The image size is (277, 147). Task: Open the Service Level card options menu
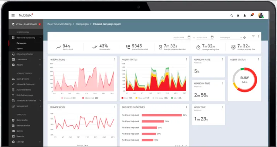(x=114, y=107)
